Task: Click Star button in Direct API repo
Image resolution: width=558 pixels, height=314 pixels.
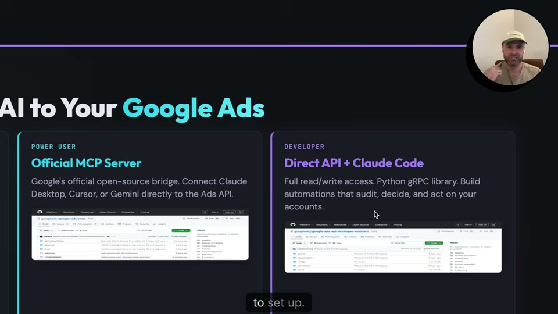Action: click(x=488, y=231)
